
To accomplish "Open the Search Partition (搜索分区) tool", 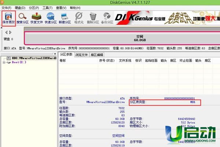I will pos(23,18).
